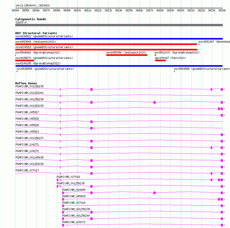Click the 11p15.4 band label
The image size is (230, 228).
21,22
